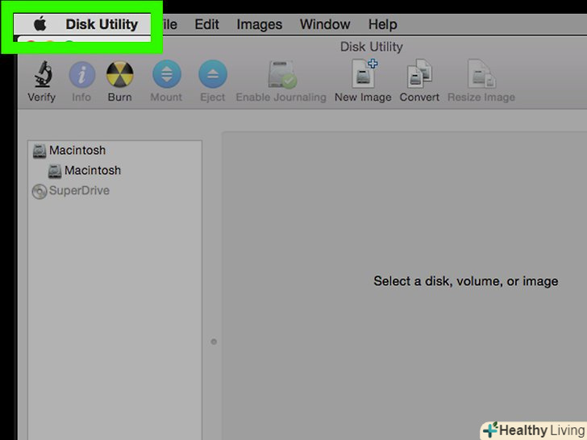Click the Convert image icon

point(419,73)
